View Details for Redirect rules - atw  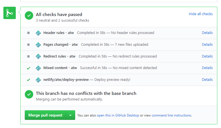pos(207,56)
